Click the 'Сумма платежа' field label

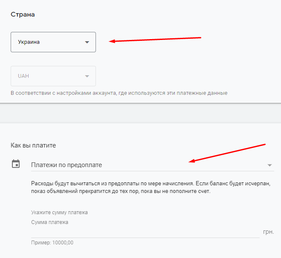click(50, 222)
